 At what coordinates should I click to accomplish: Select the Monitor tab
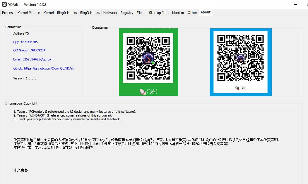click(178, 13)
